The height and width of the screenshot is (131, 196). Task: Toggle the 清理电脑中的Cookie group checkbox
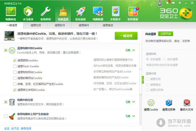[x=6, y=50]
